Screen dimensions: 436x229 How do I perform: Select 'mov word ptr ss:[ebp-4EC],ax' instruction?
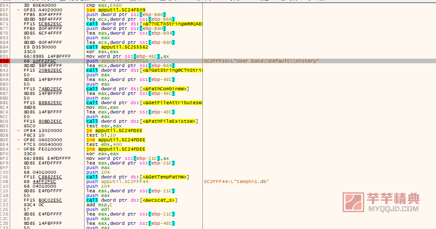pos(127,57)
